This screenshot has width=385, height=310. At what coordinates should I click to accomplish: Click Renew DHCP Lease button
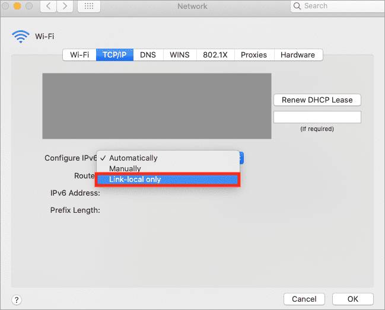pyautogui.click(x=317, y=100)
